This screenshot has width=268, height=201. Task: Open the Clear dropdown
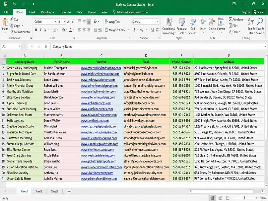(234, 32)
